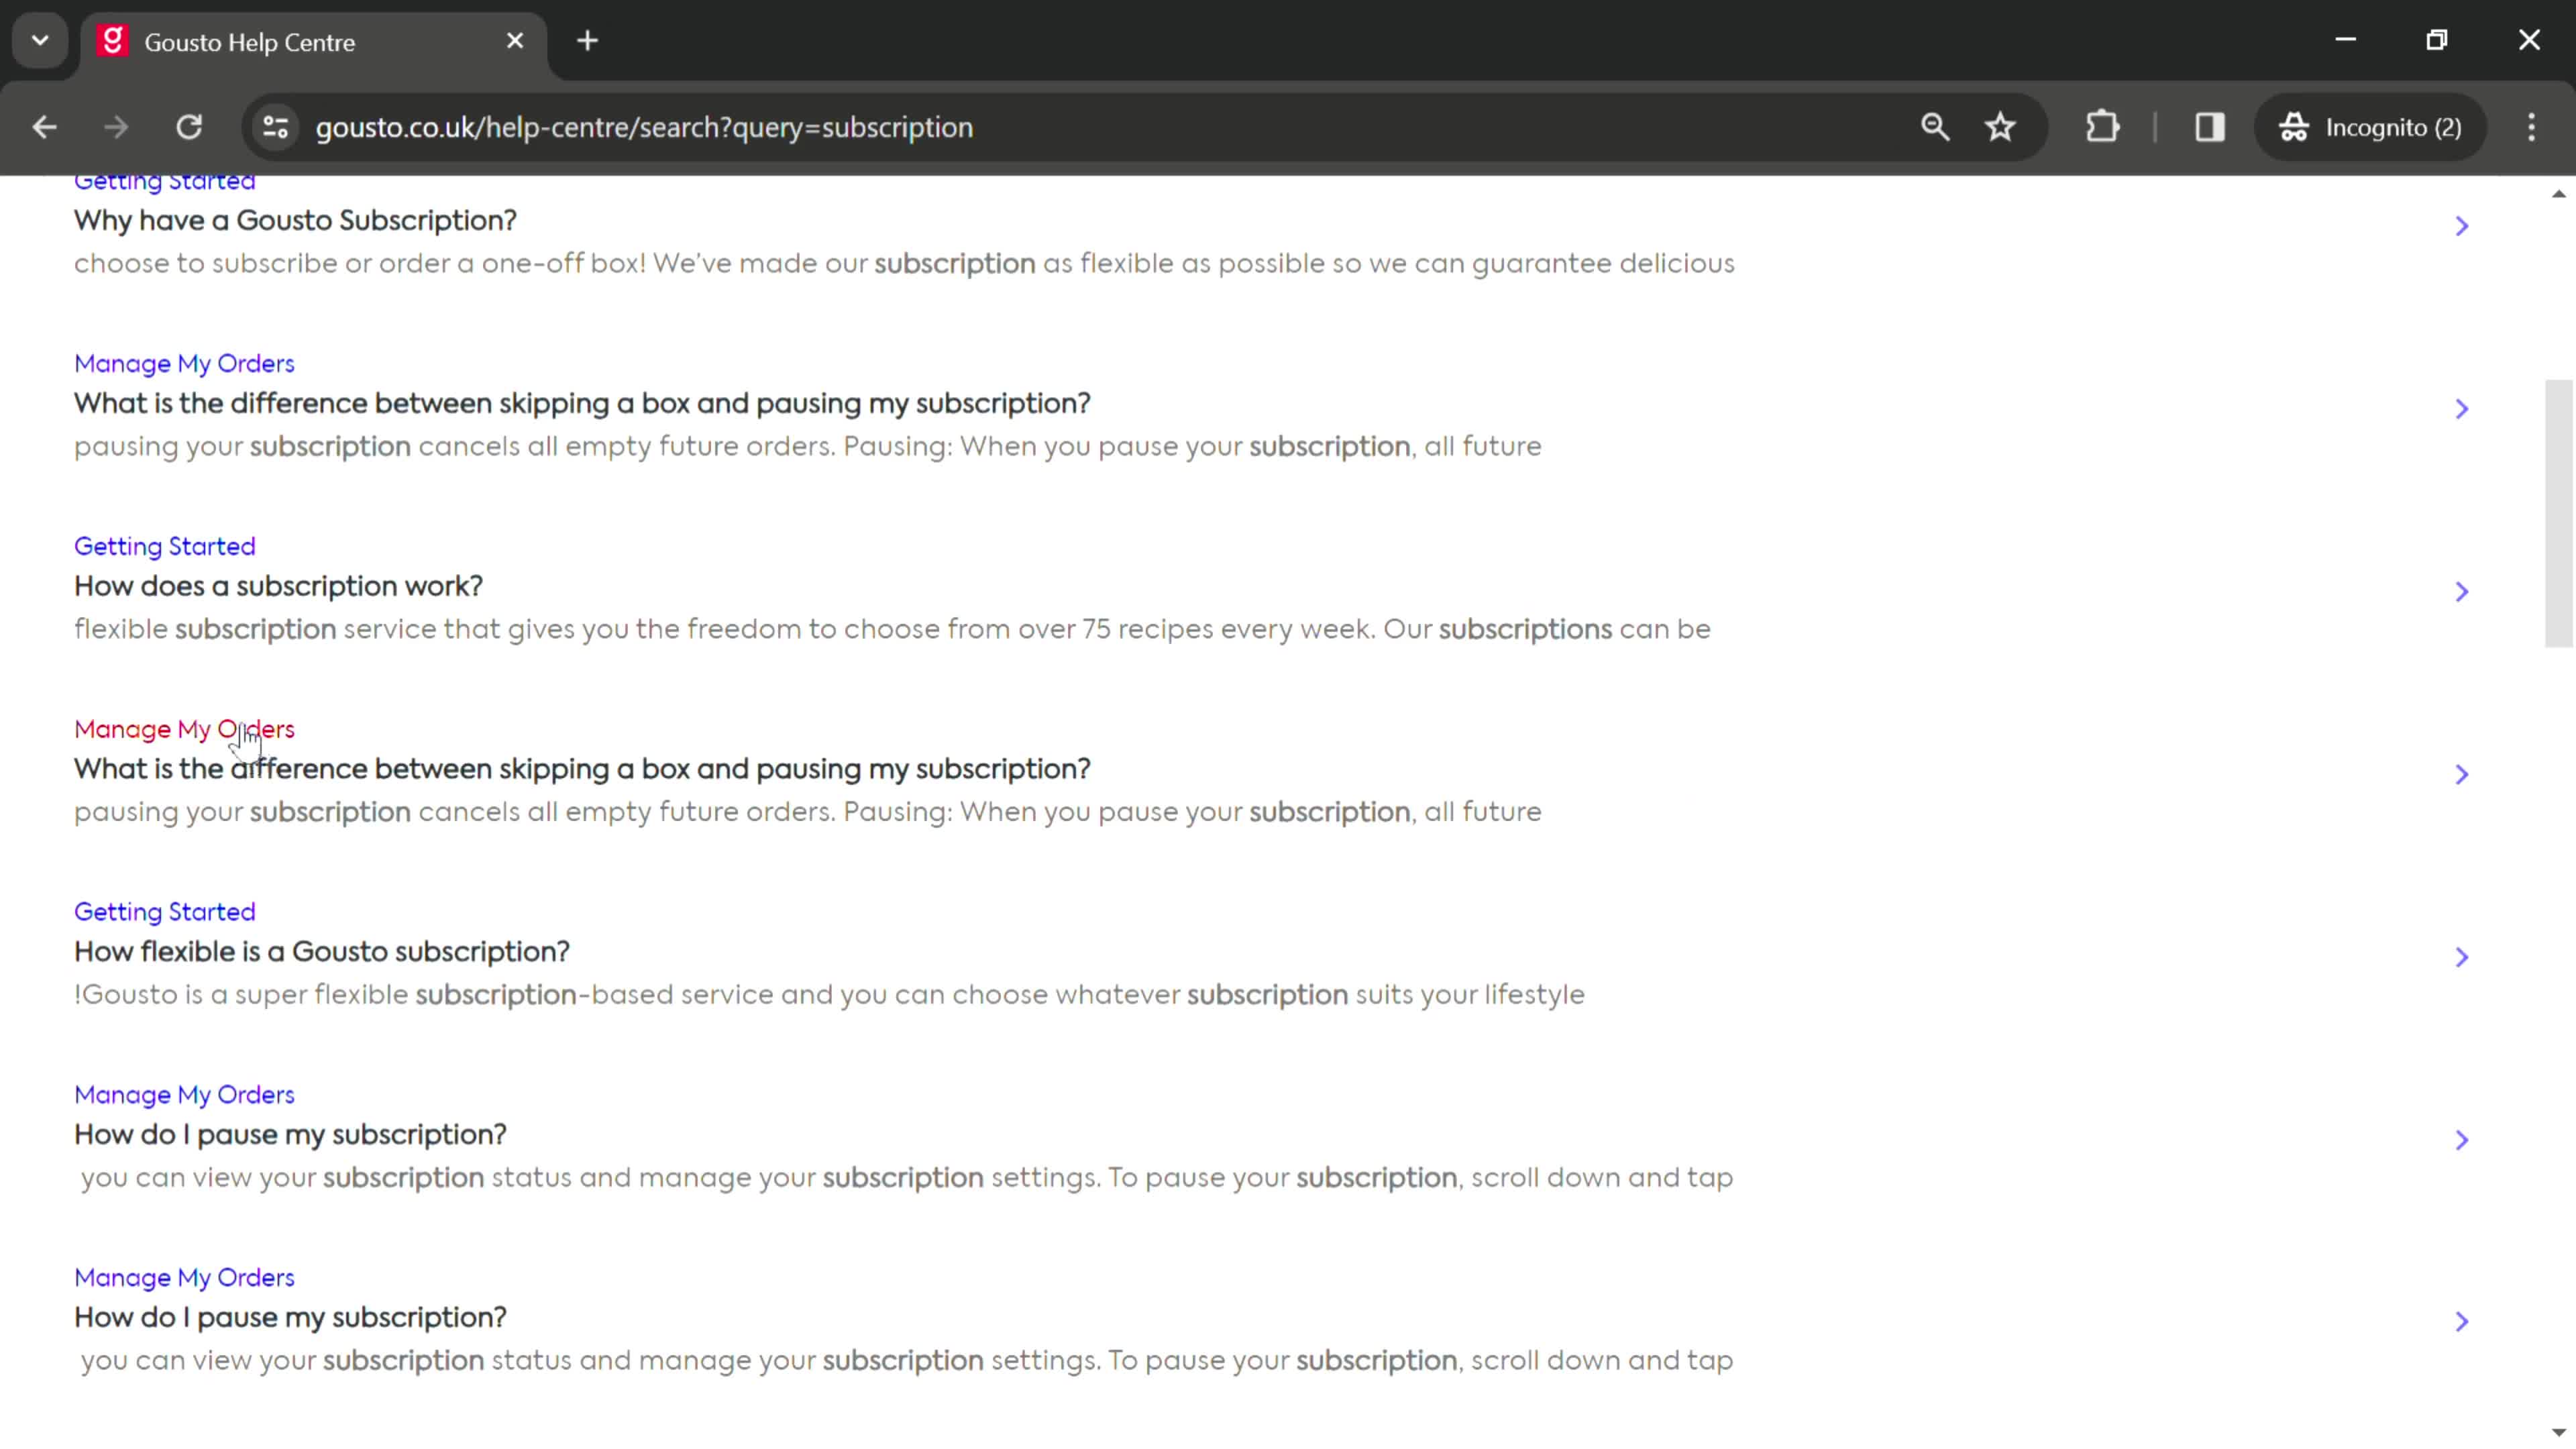Click Getting Started above 'How does a subscription work?'
Viewport: 2576px width, 1449px height.
coord(165,546)
